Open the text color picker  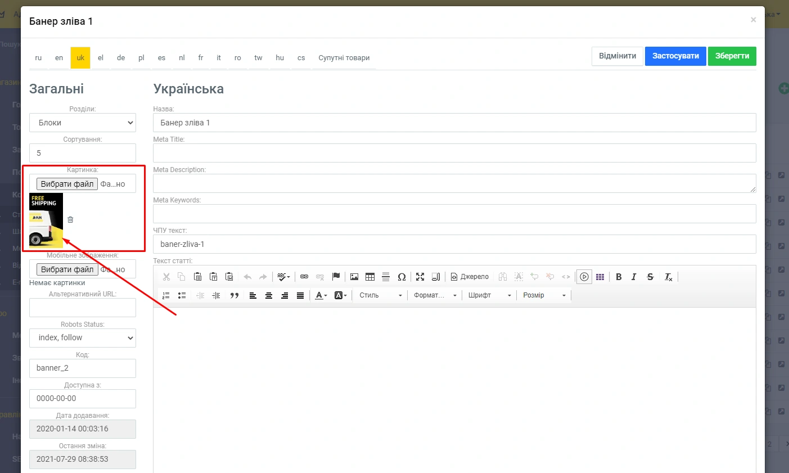click(x=321, y=295)
